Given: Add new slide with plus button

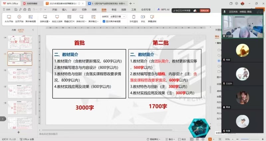Looking at the screenshot, I should point(18,132).
